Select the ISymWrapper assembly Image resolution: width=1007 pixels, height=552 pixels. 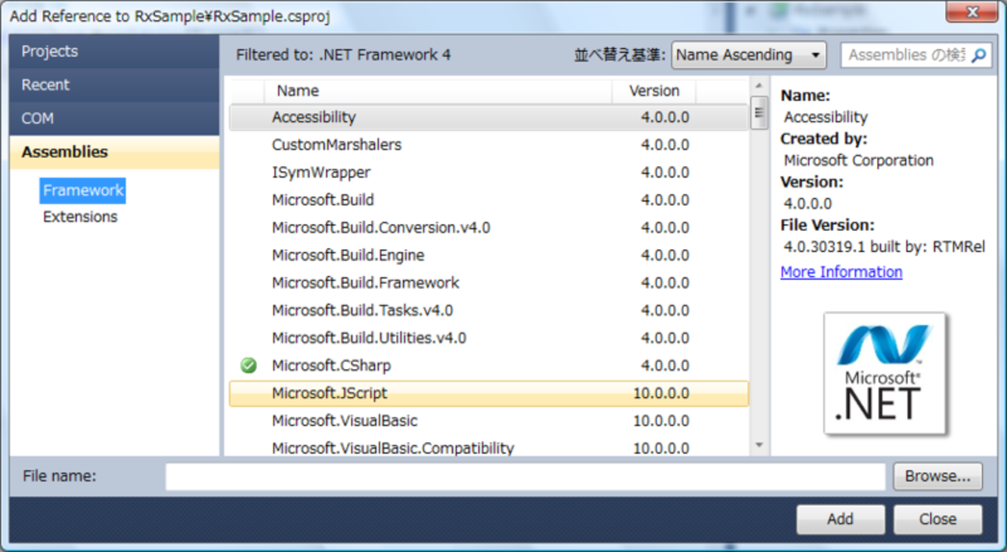[x=489, y=173]
